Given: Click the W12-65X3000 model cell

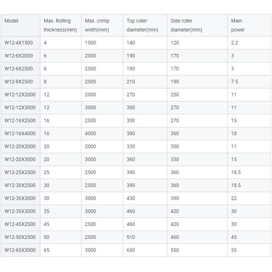Looking at the screenshot, I should [x=20, y=250].
